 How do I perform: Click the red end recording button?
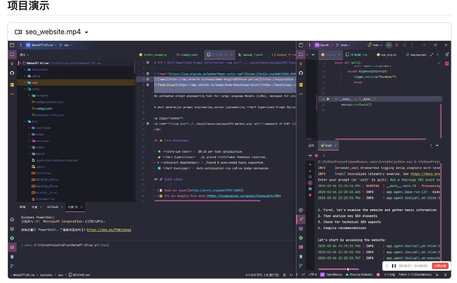coord(440,266)
